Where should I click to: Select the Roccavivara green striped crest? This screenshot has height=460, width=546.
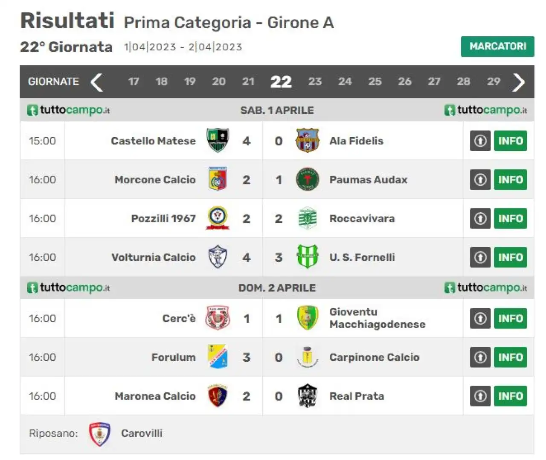pyautogui.click(x=307, y=218)
